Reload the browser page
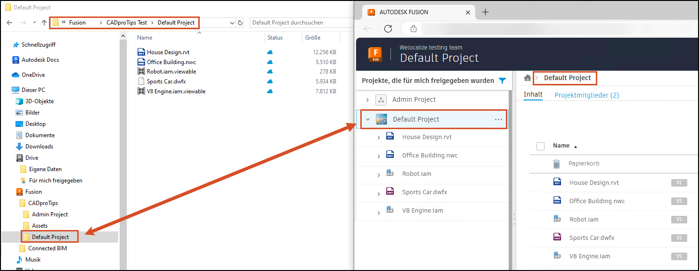699x271 pixels. (388, 29)
